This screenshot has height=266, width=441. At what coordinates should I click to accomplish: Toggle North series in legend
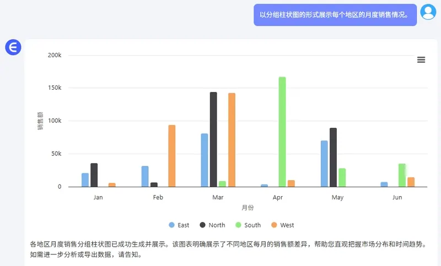[217, 225]
